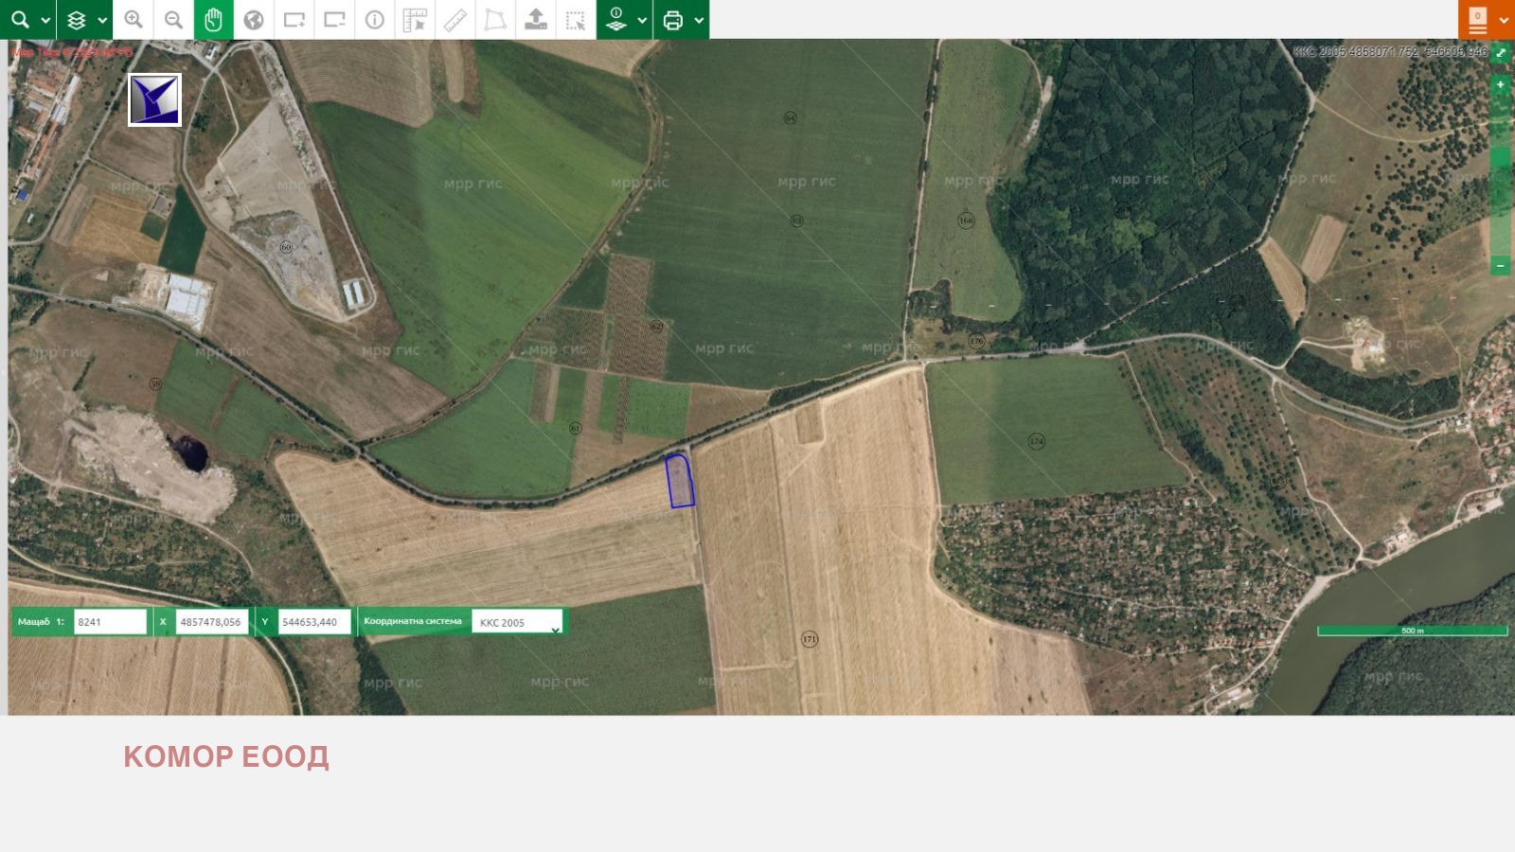Activate the ruler distance measure tool

click(x=455, y=20)
